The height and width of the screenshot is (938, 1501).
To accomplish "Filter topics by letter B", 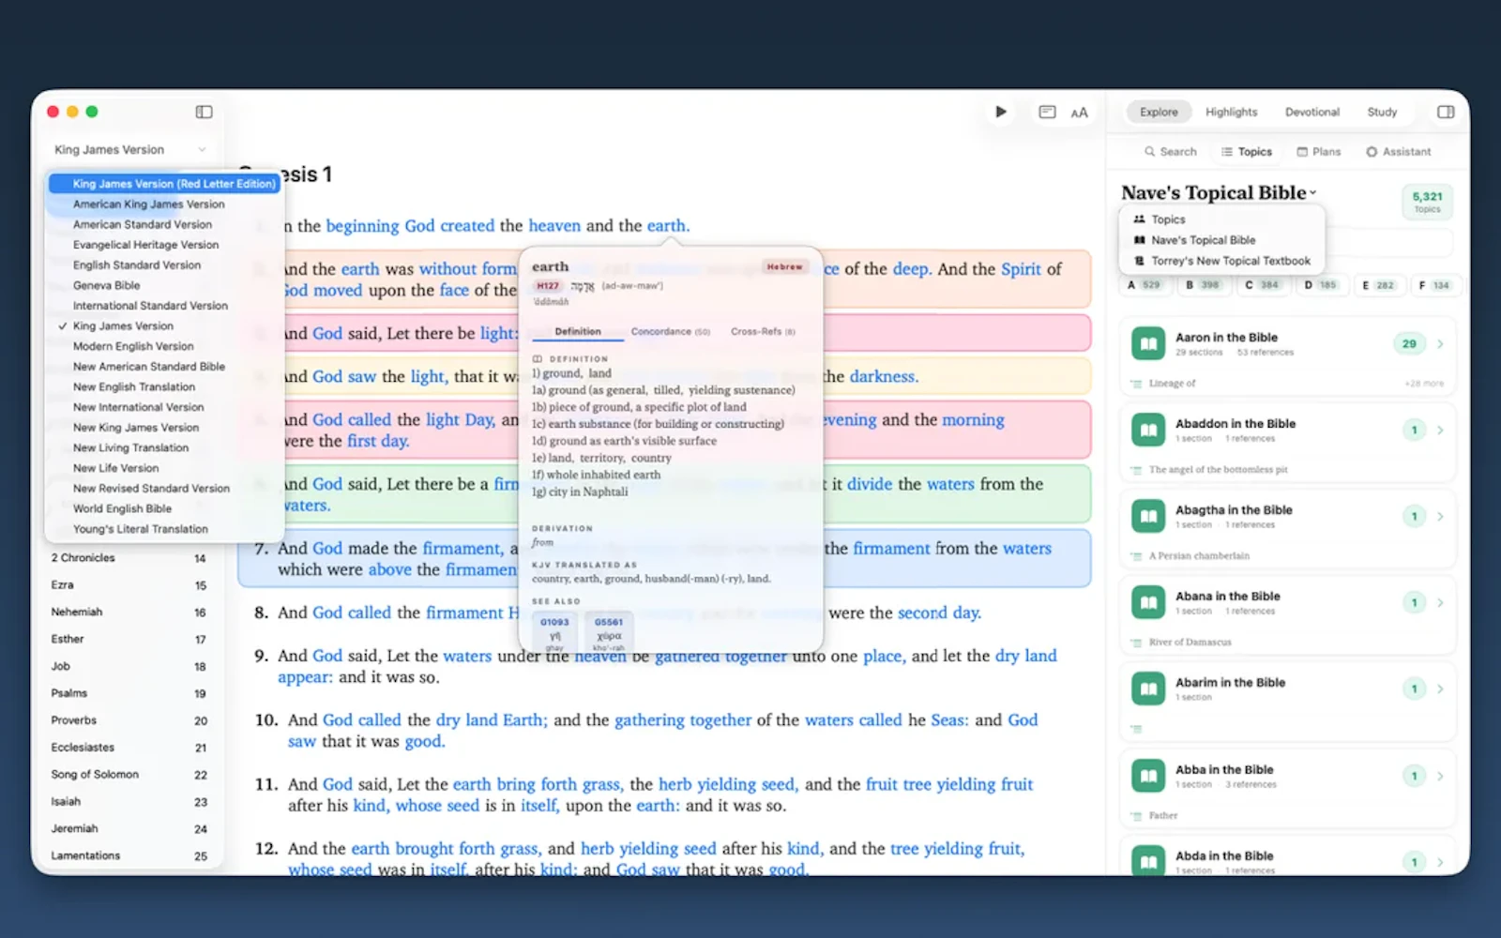I will (1202, 285).
